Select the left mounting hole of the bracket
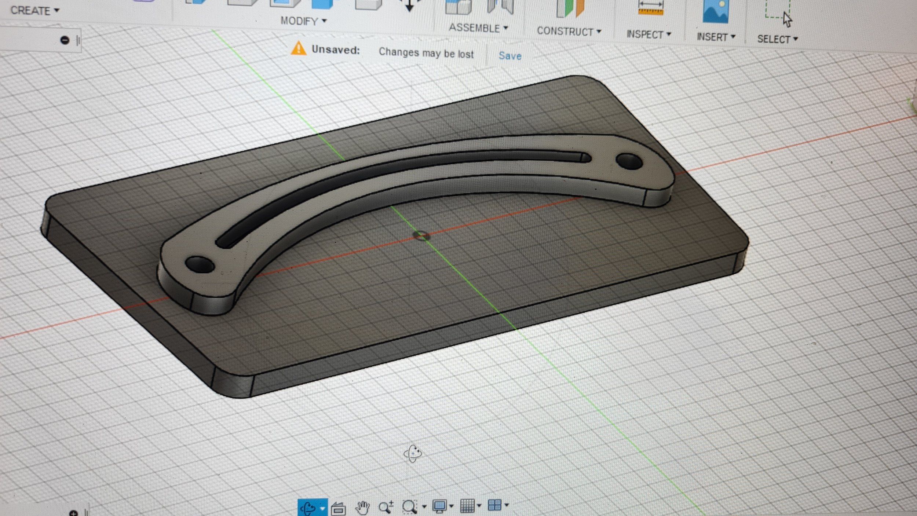The width and height of the screenshot is (917, 516). [200, 265]
